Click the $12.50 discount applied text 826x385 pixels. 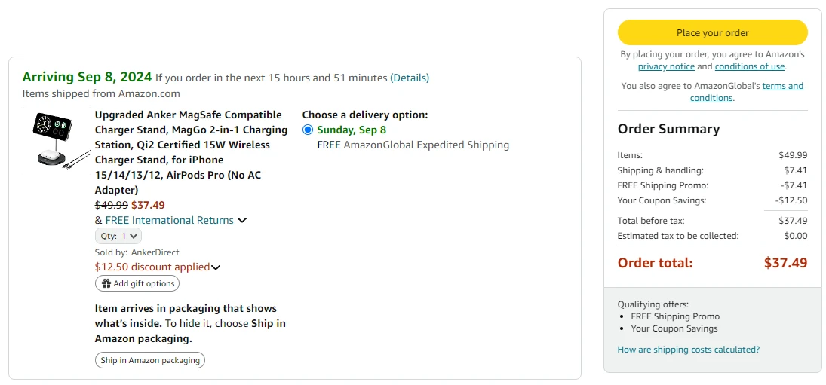point(152,267)
